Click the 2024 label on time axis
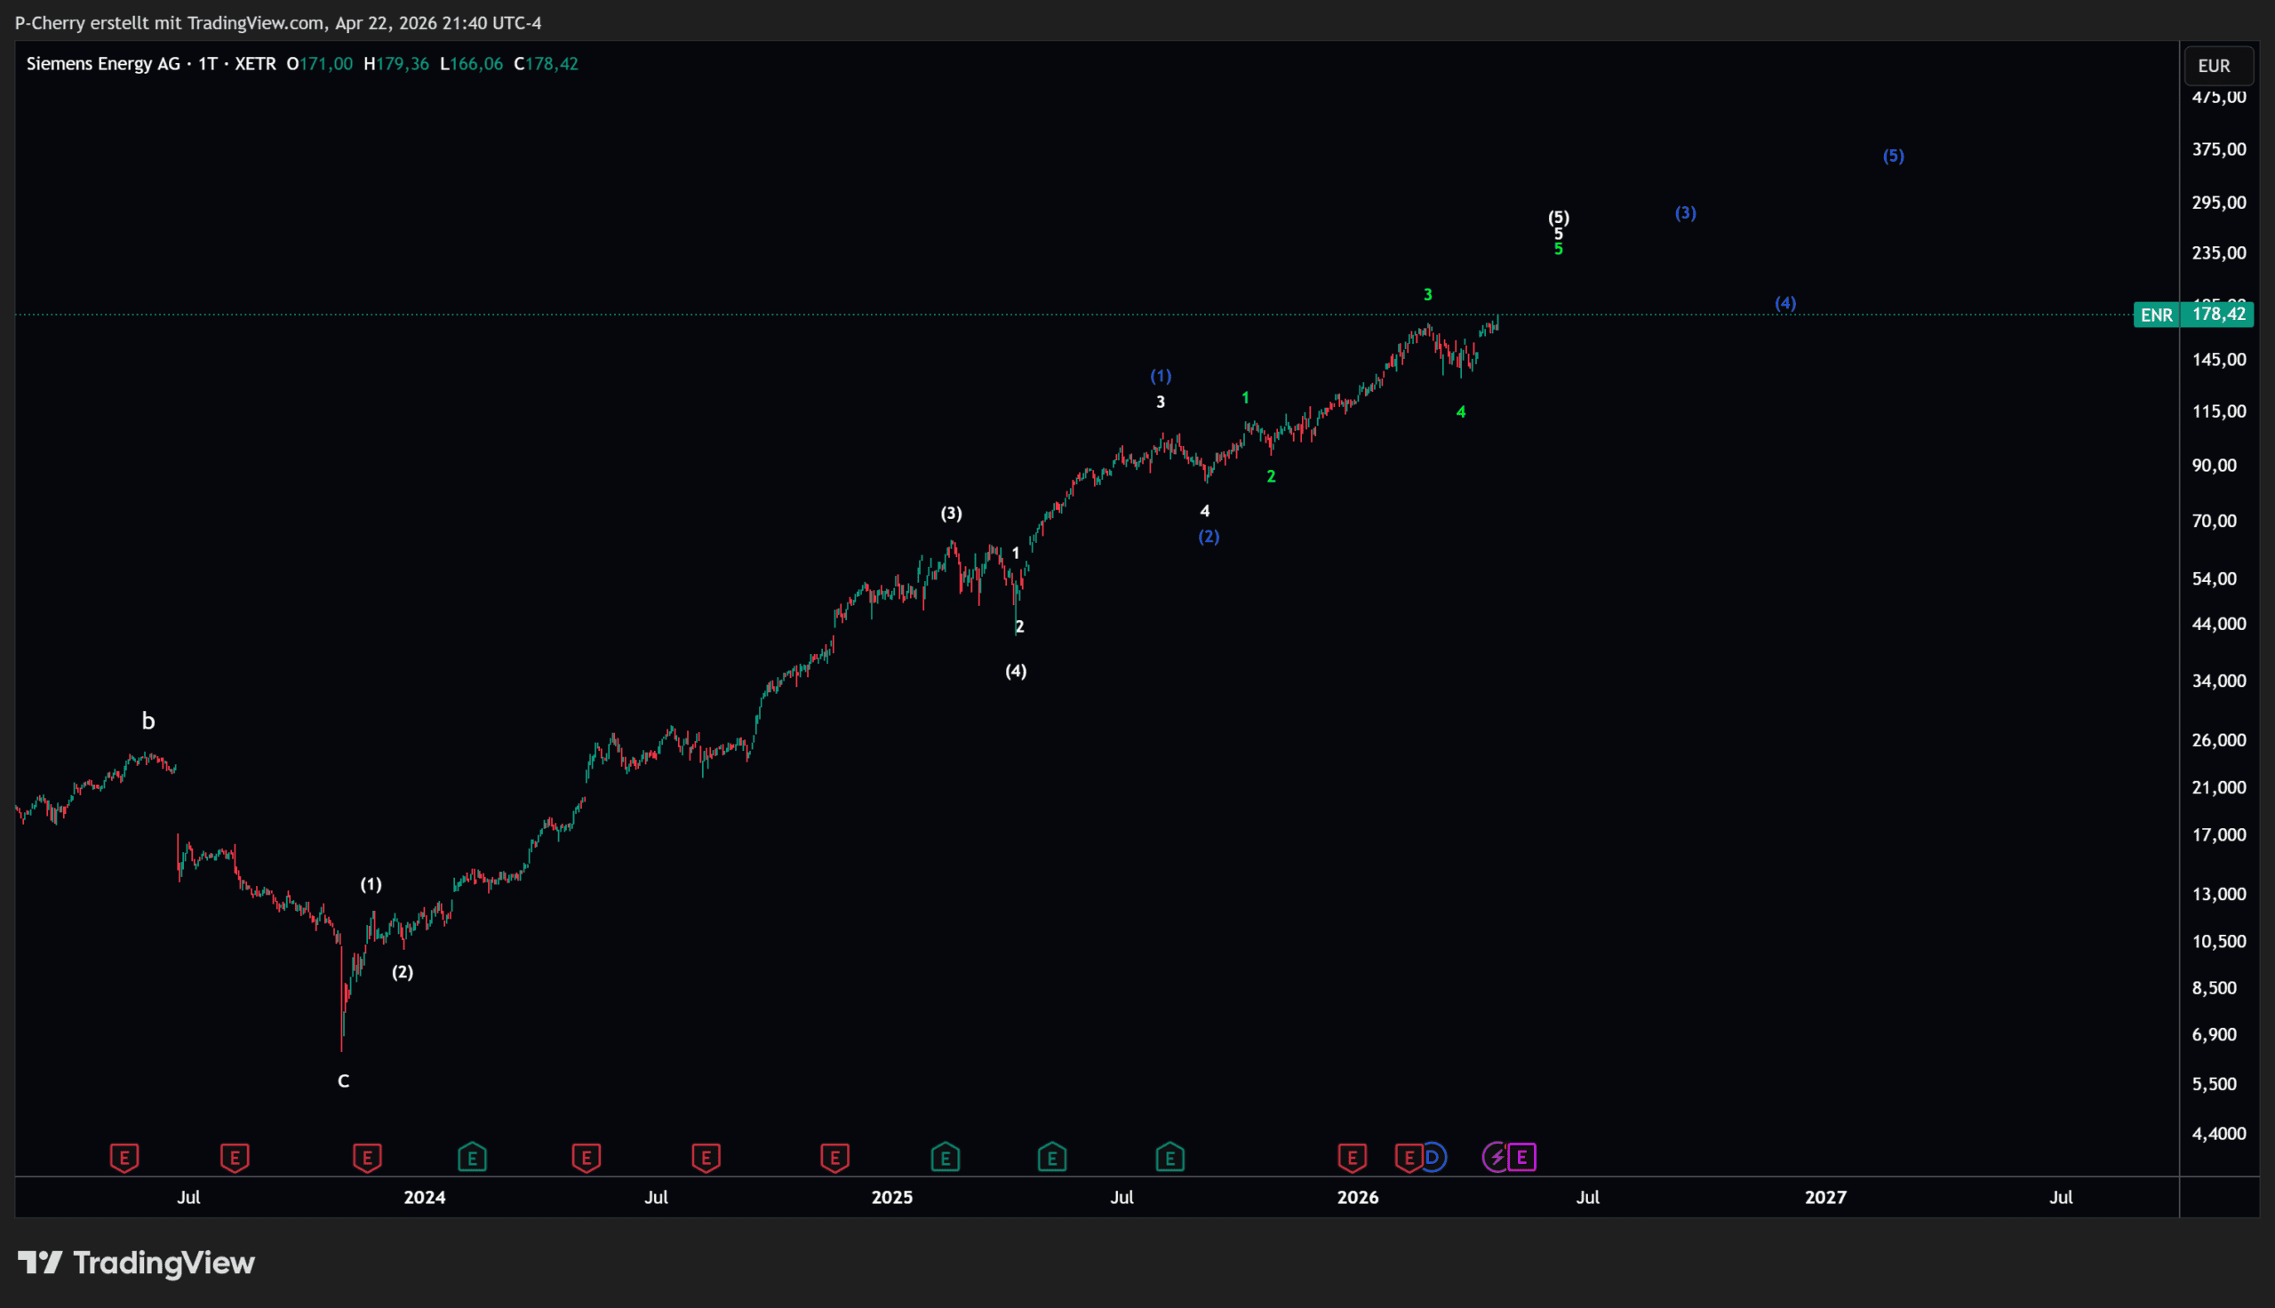The height and width of the screenshot is (1308, 2275). 424,1198
